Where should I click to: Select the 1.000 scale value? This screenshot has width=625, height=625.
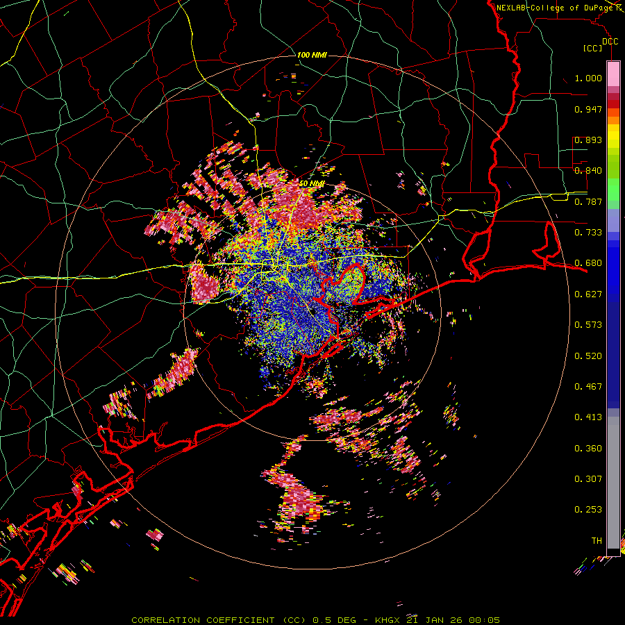click(588, 78)
